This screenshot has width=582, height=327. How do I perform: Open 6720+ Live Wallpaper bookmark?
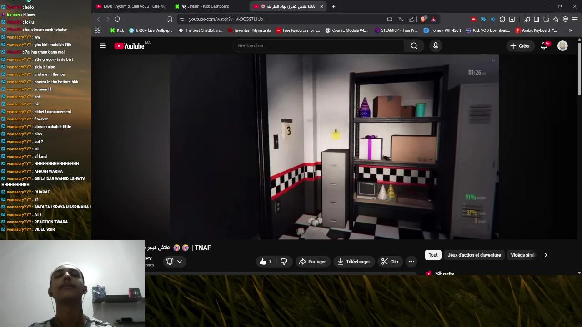pos(151,30)
